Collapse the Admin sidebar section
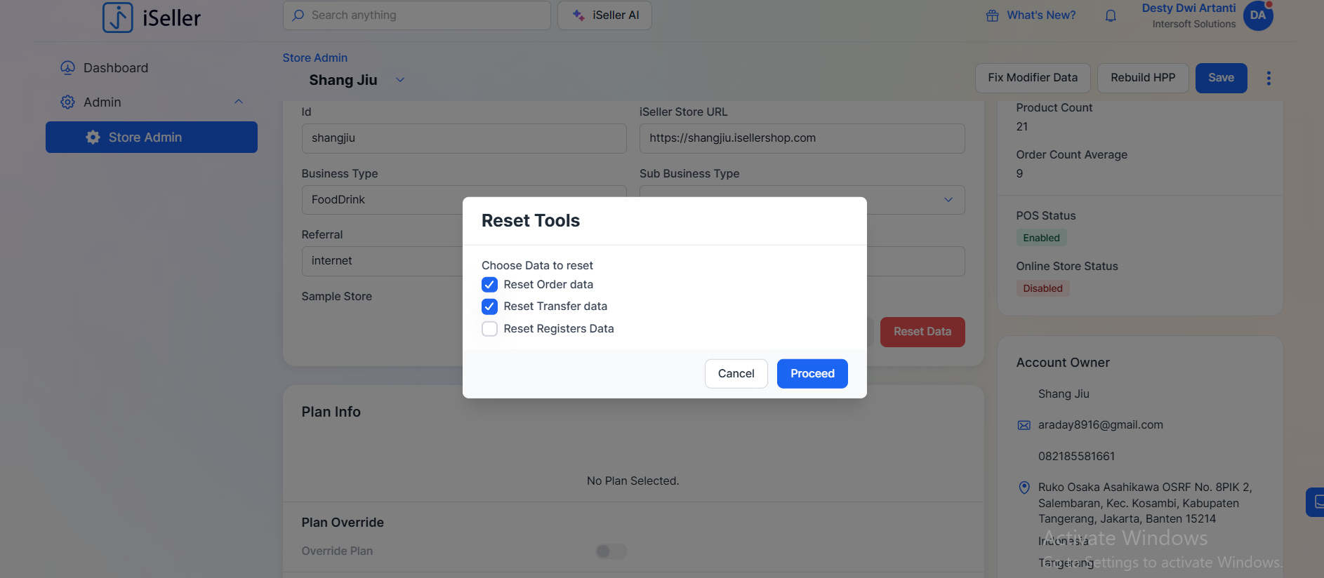This screenshot has height=578, width=1324. [238, 102]
